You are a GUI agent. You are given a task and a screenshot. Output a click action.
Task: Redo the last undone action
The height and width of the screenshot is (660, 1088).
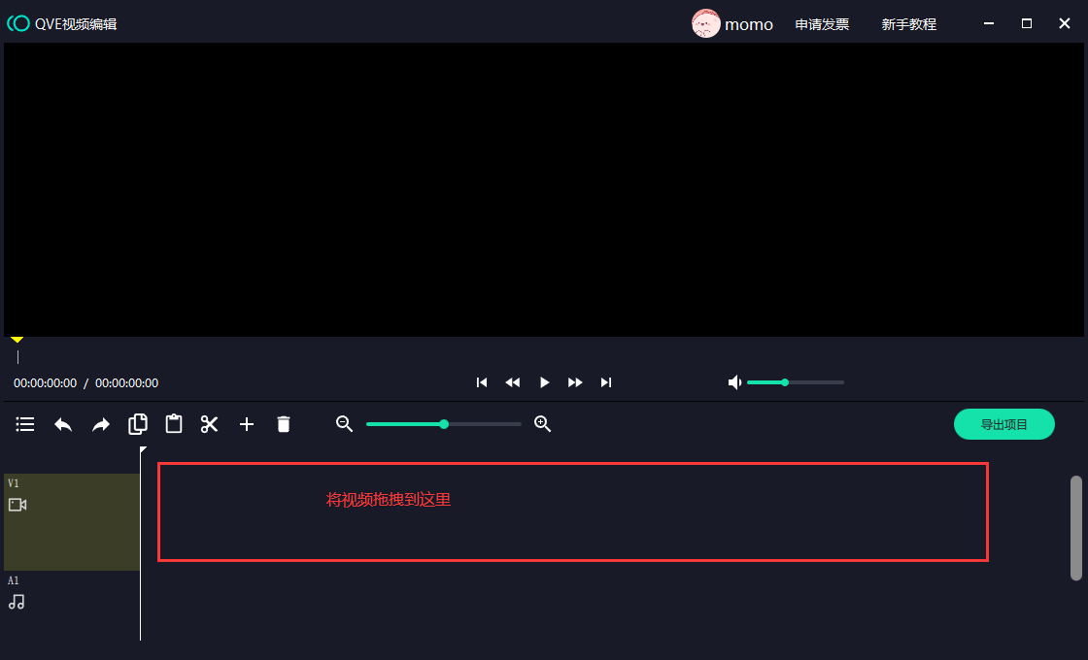pyautogui.click(x=100, y=424)
